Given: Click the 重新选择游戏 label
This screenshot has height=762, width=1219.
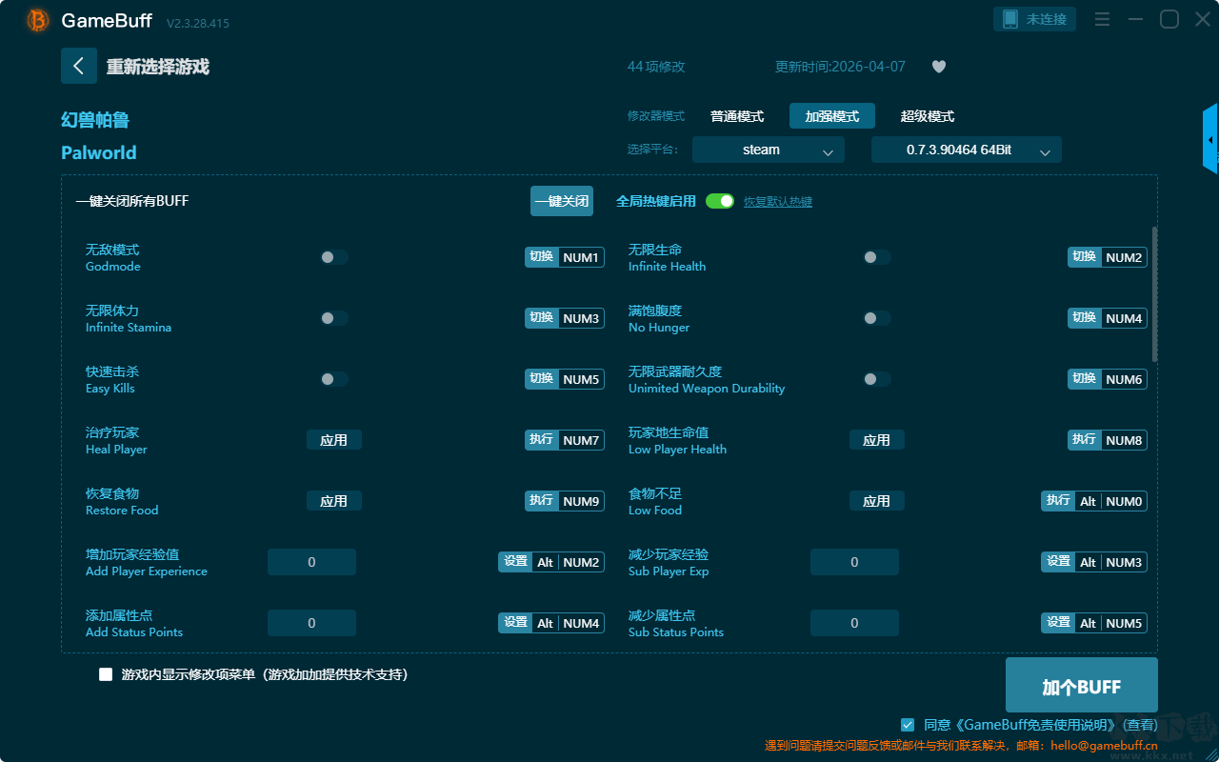Looking at the screenshot, I should [x=158, y=67].
